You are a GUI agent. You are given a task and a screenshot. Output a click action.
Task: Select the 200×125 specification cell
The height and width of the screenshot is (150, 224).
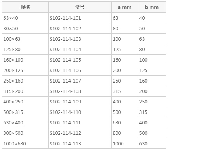point(25,70)
